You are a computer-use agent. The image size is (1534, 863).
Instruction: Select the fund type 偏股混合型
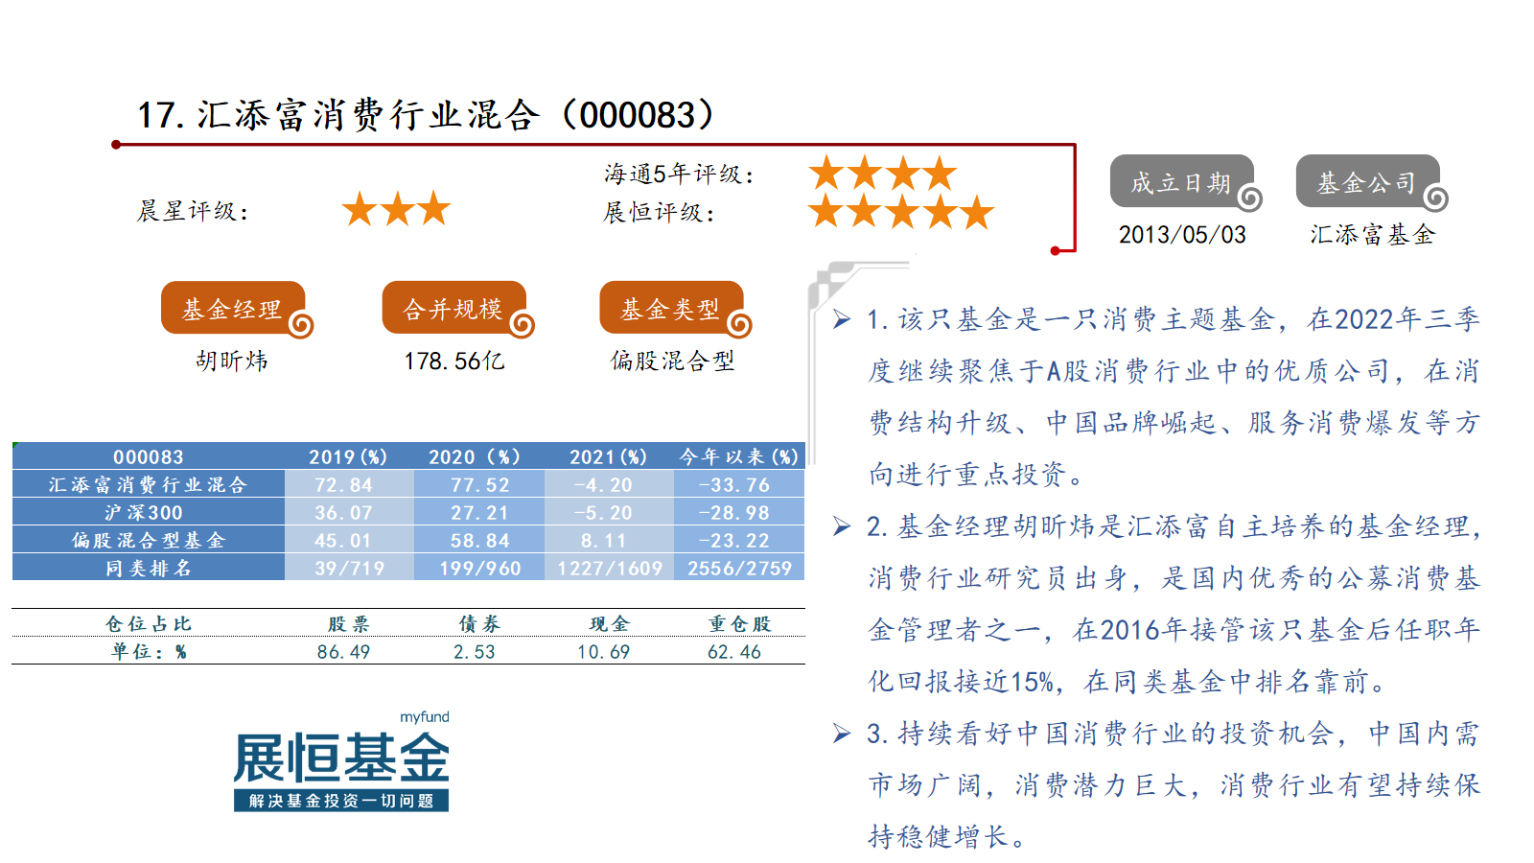[x=672, y=361]
